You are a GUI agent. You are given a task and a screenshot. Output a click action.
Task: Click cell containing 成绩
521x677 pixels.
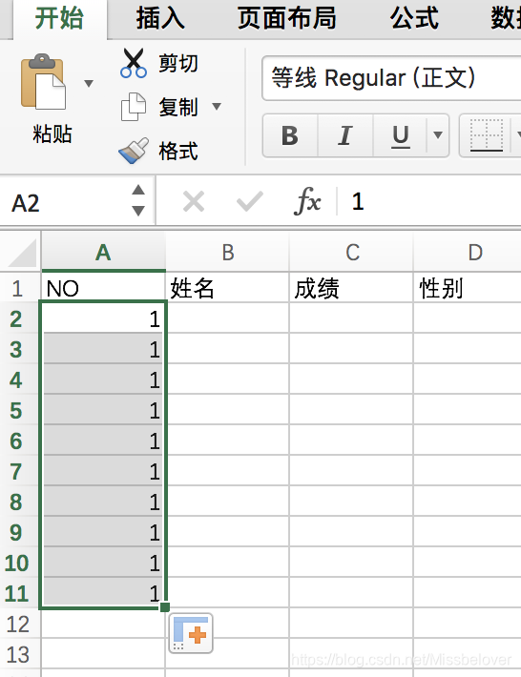[x=352, y=288]
